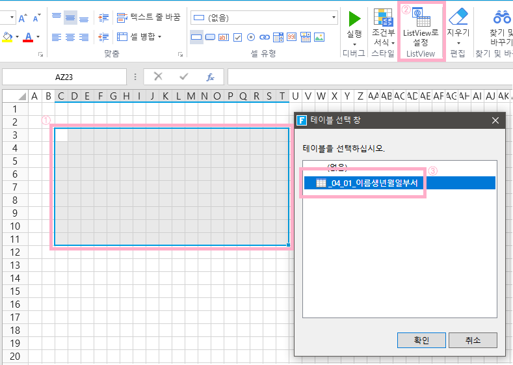Select the checkbox cell type icon
This screenshot has height=365, width=513.
click(238, 37)
